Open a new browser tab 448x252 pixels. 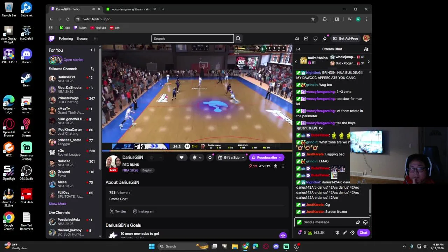tap(163, 9)
